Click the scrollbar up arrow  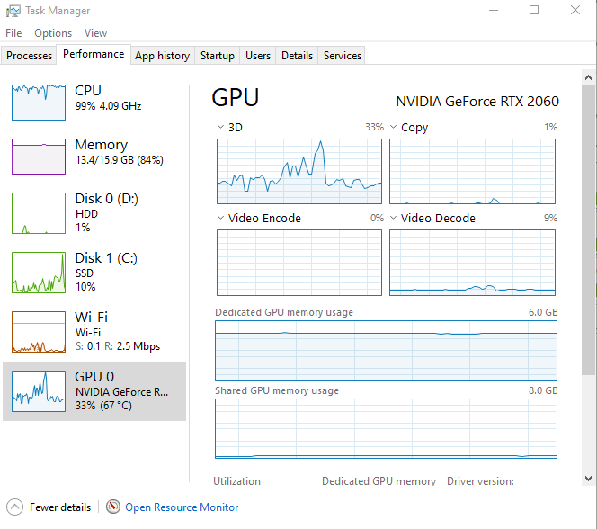588,77
